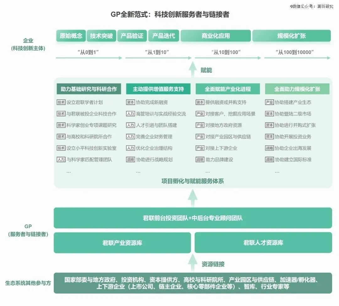
Task: Click the 技术 tag beside 设立君联学者计划
Action: (x=61, y=102)
